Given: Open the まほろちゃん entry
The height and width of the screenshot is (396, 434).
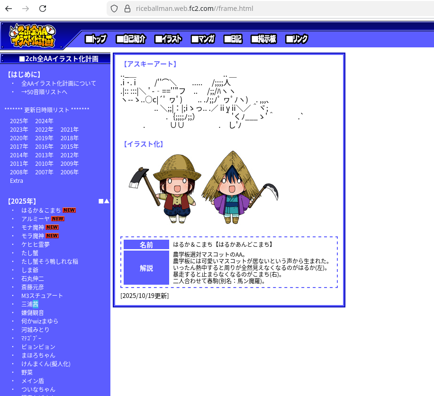Looking at the screenshot, I should tap(38, 355).
